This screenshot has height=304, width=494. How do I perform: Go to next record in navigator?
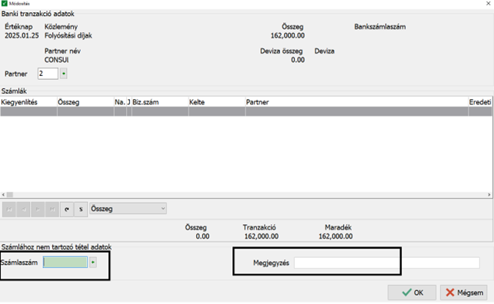point(38,210)
